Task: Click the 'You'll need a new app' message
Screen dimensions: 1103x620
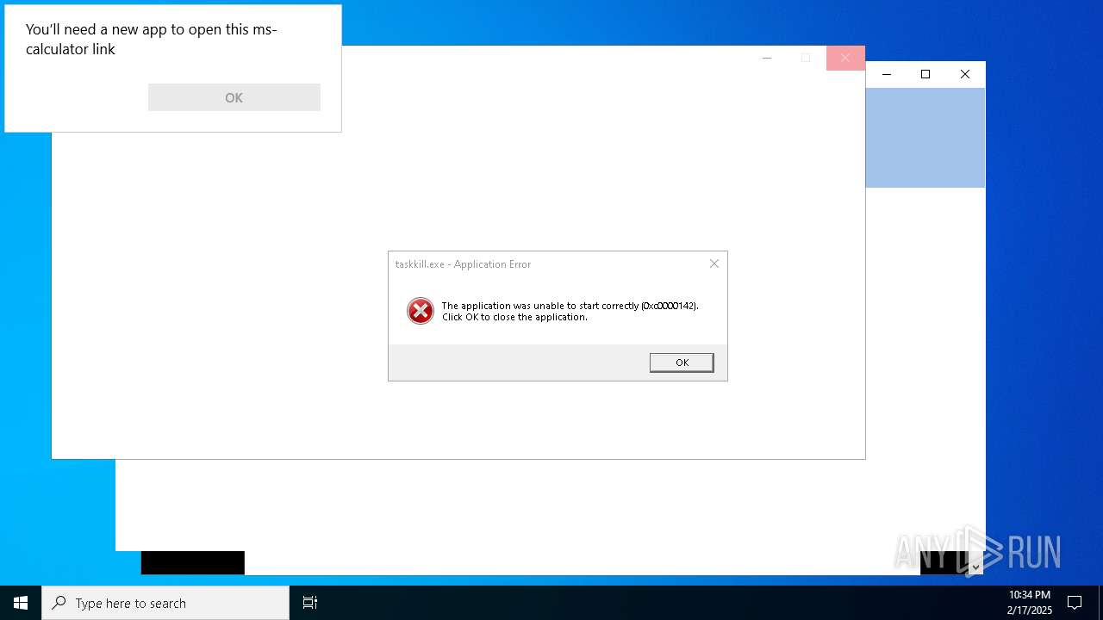Action: click(152, 39)
